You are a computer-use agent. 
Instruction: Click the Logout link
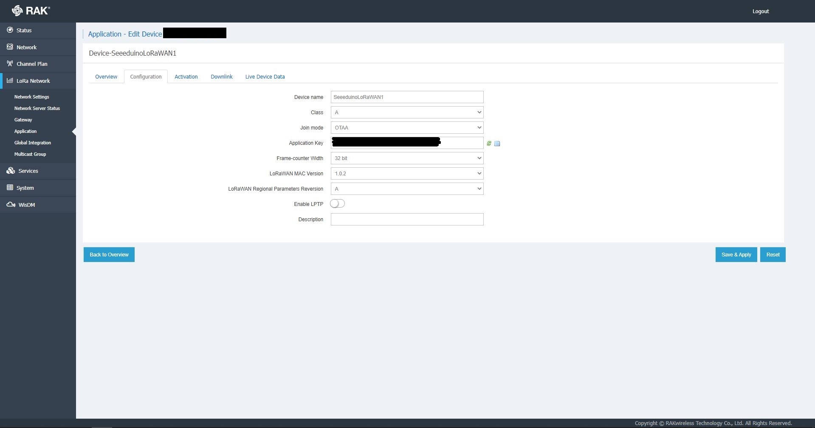coord(760,11)
